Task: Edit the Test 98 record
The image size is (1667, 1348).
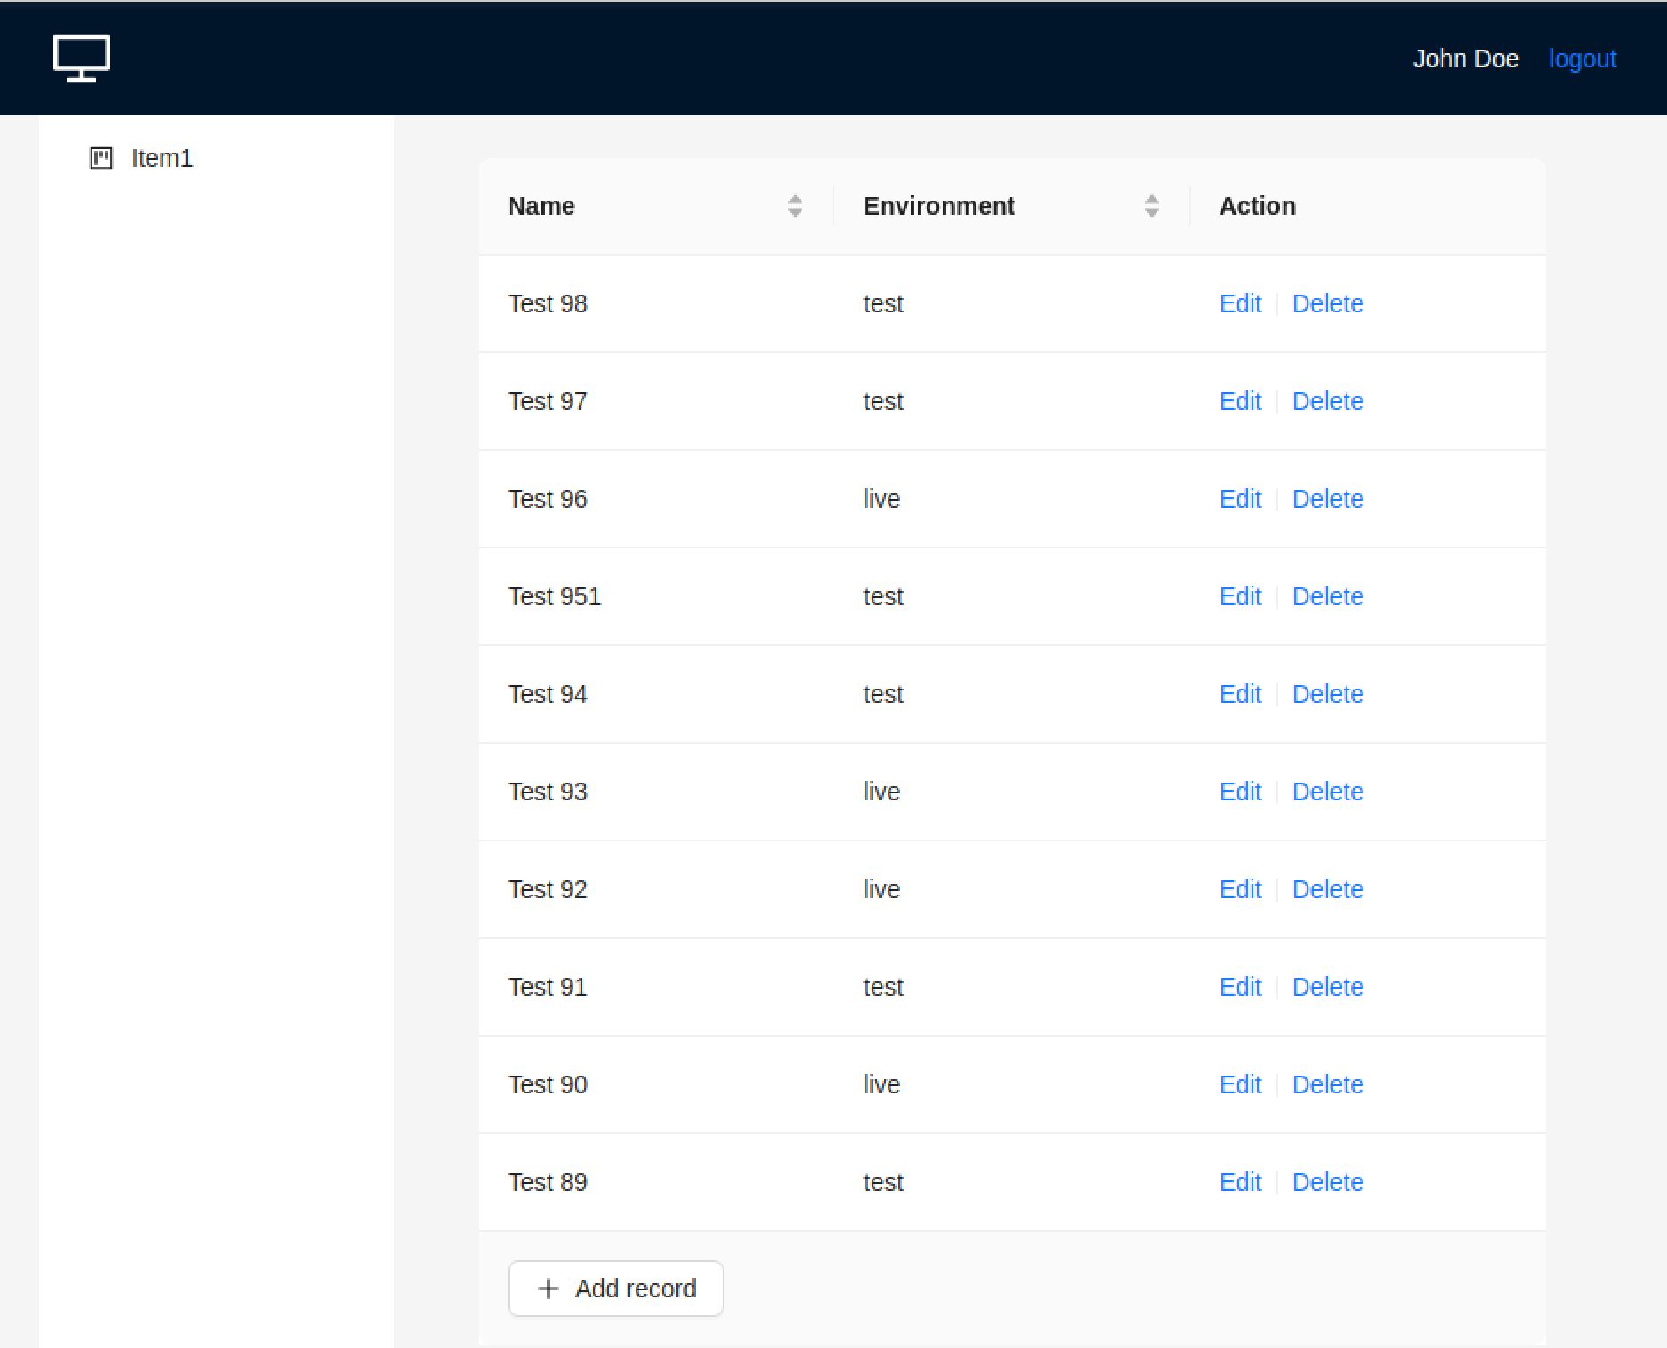Action: tap(1240, 303)
